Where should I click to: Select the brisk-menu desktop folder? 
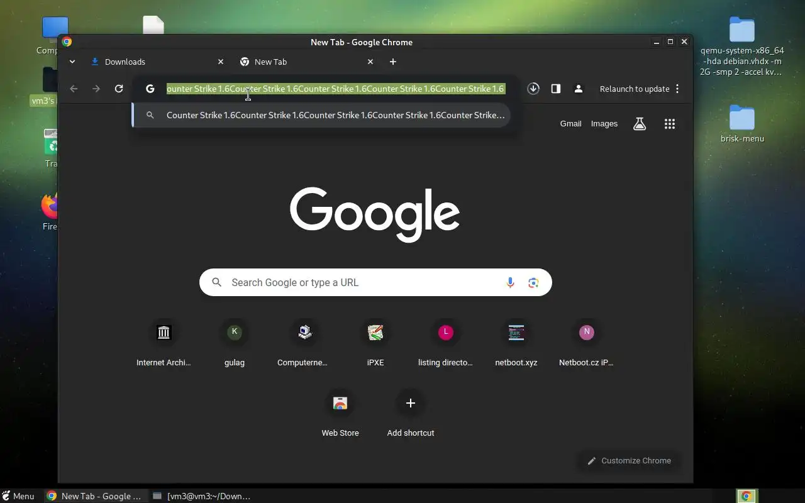pos(742,124)
